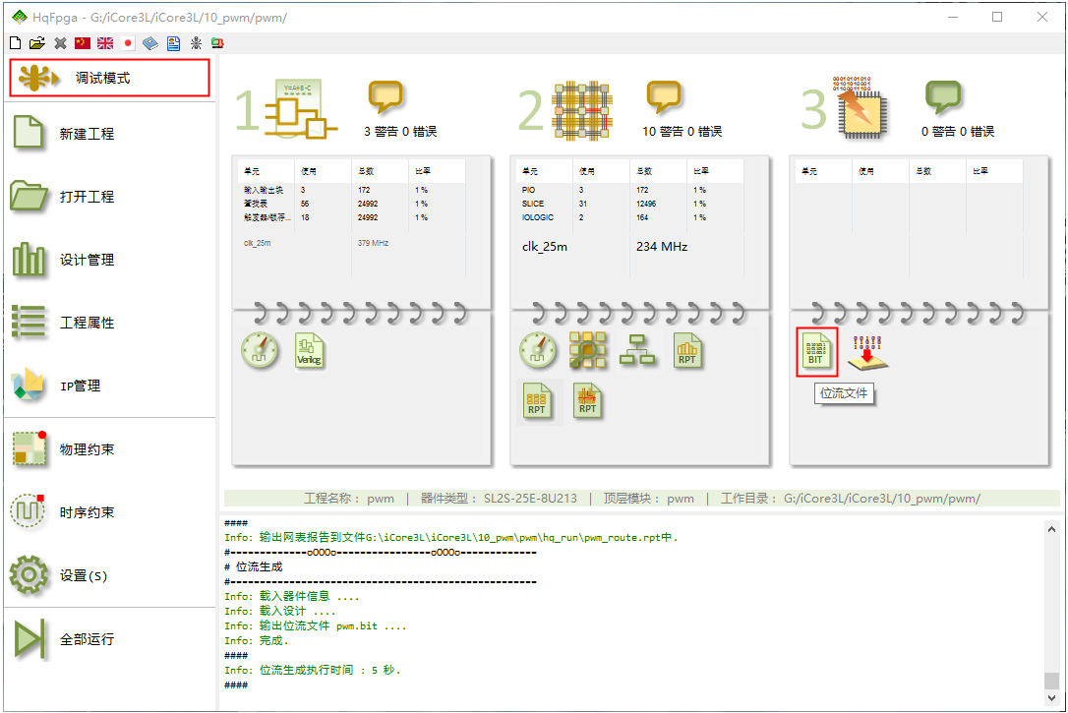Image resolution: width=1068 pixels, height=713 pixels.
Task: Open the hierarchy diagram icon
Action: pyautogui.click(x=637, y=351)
